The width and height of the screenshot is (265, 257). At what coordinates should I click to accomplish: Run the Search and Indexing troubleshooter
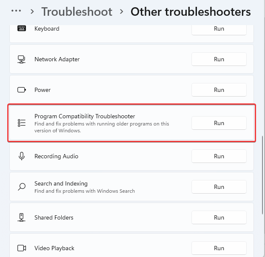tap(219, 187)
